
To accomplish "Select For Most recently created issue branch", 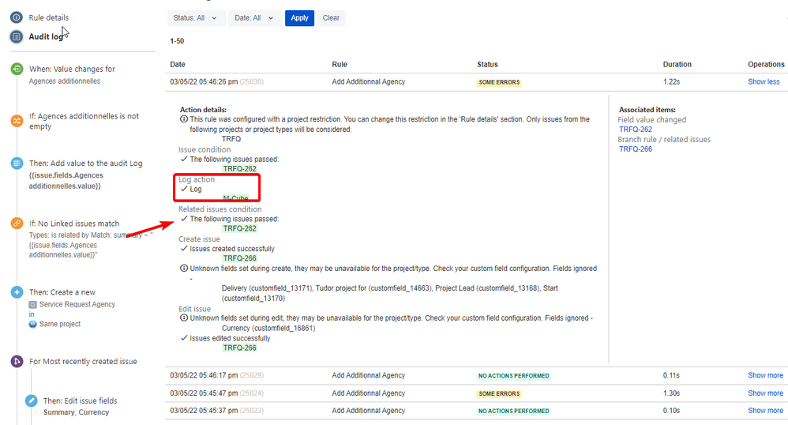I will coord(83,361).
